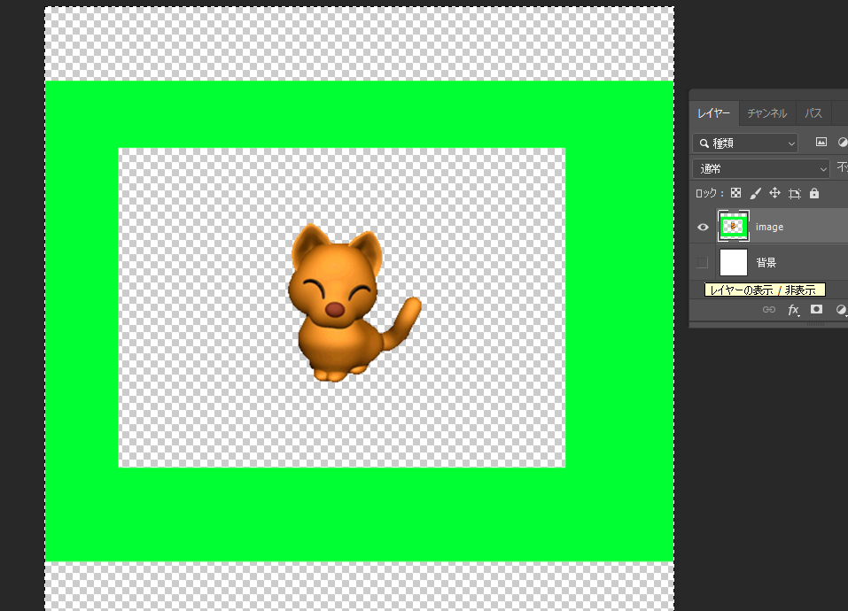Lock layer position move icon
Image resolution: width=848 pixels, height=611 pixels.
[774, 193]
